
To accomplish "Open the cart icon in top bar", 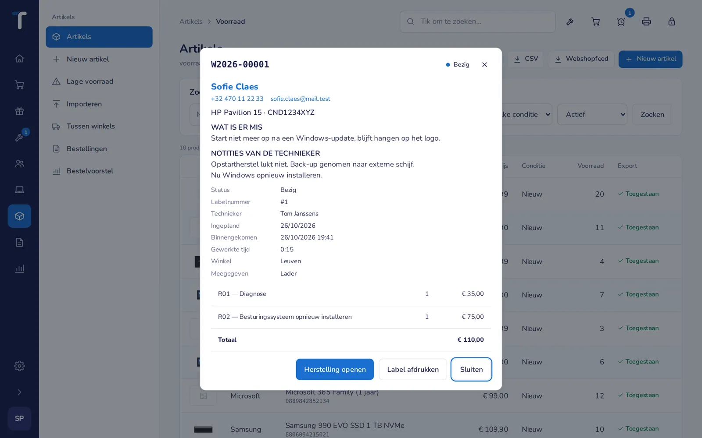I will coord(595,21).
